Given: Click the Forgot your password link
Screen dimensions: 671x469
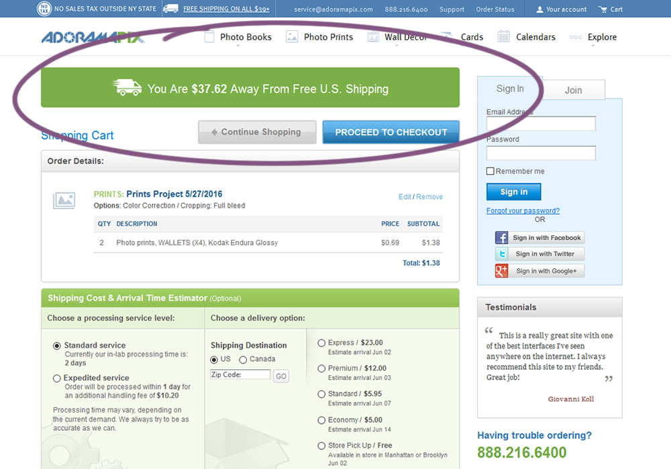Looking at the screenshot, I should (x=523, y=210).
